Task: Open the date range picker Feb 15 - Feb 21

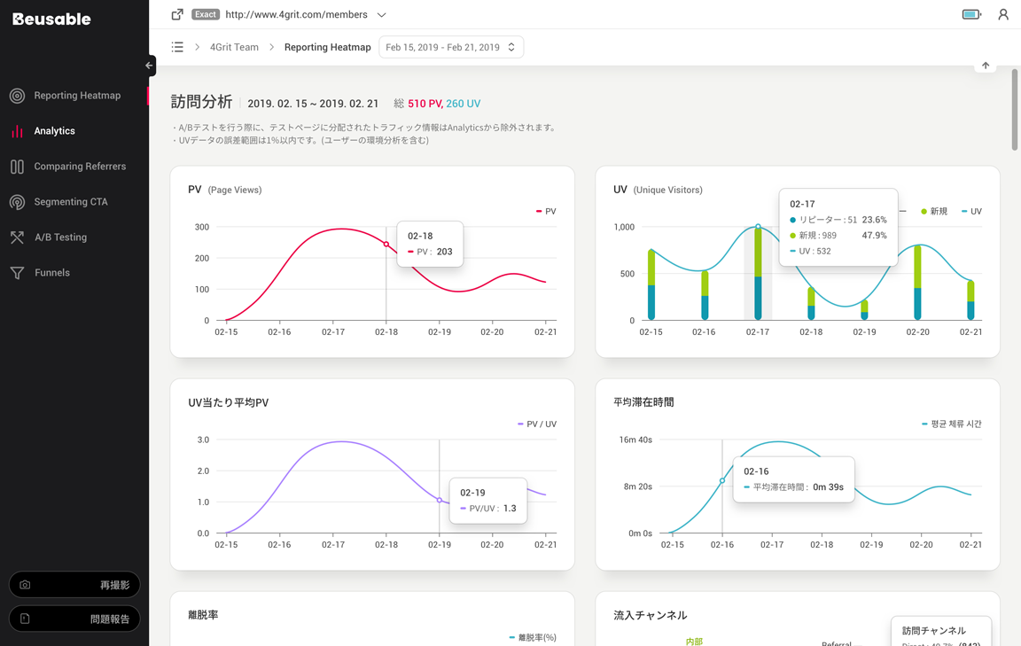Action: (x=450, y=47)
